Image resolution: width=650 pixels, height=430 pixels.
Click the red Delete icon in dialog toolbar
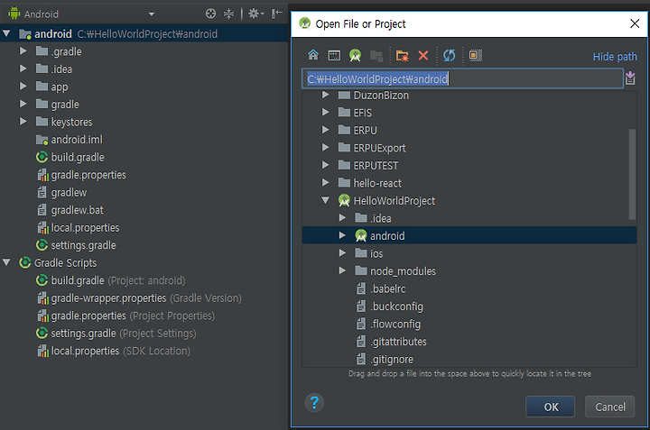(x=423, y=55)
